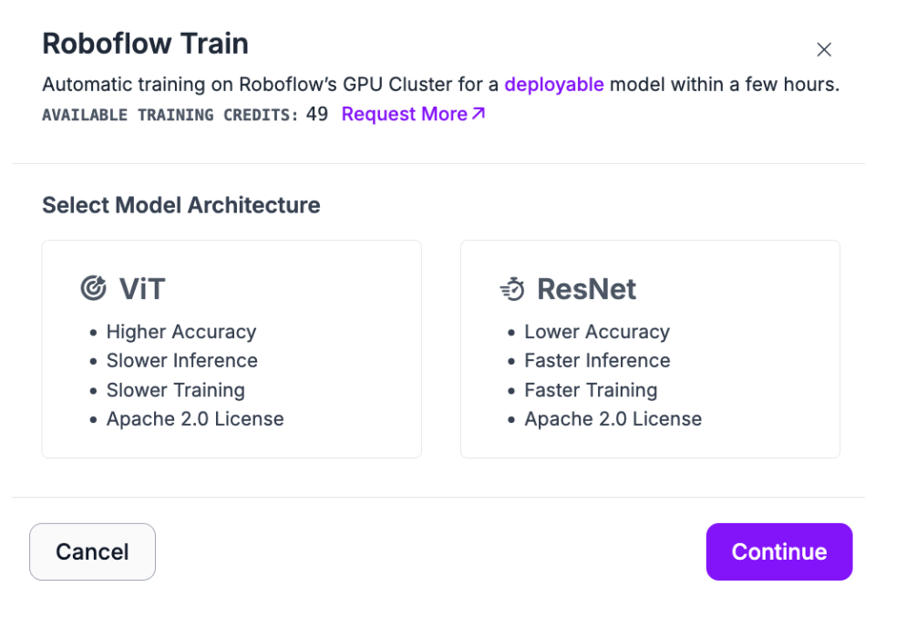Viewport: 906px width, 618px height.
Task: Click the "Select Model Architecture" heading
Action: click(x=181, y=205)
